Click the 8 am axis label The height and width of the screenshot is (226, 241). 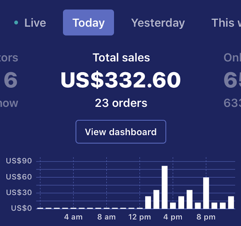tap(106, 217)
